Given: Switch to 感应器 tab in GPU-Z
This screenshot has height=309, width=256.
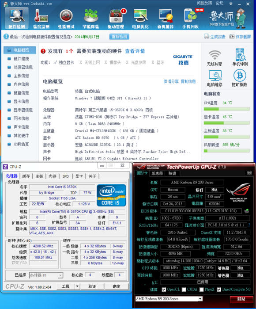Looking at the screenshot, I should (x=157, y=173).
